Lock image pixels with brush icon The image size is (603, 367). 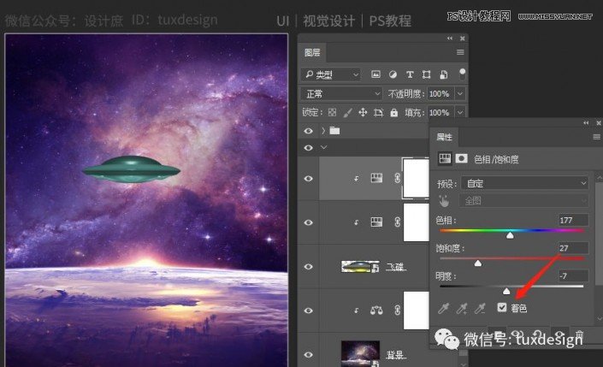point(347,112)
